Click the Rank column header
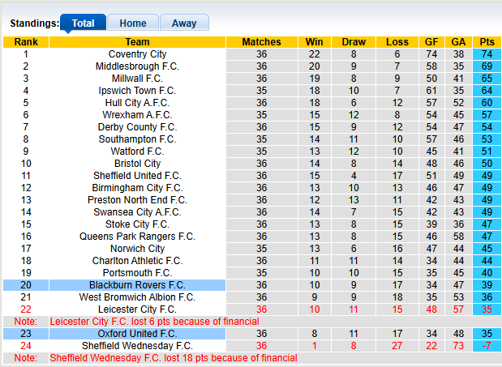Screen dimensions: 502x367 point(26,42)
